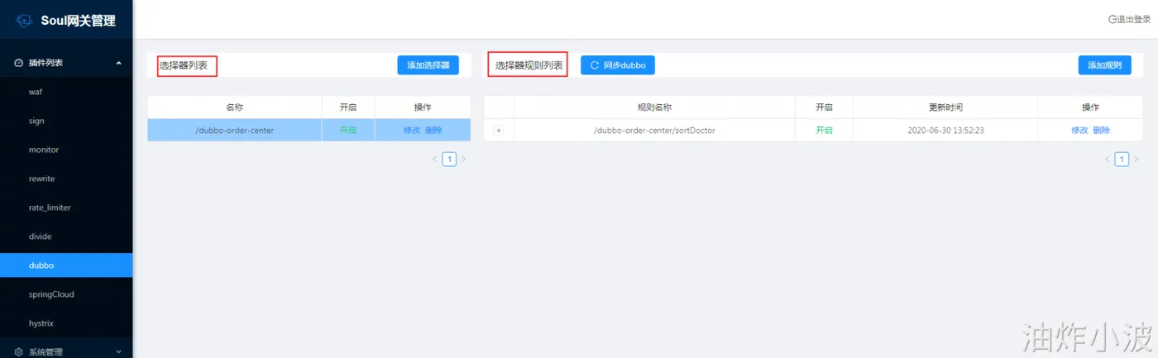Click the 名称 column header in selector table
Screen dimensions: 1158x358
[x=235, y=107]
